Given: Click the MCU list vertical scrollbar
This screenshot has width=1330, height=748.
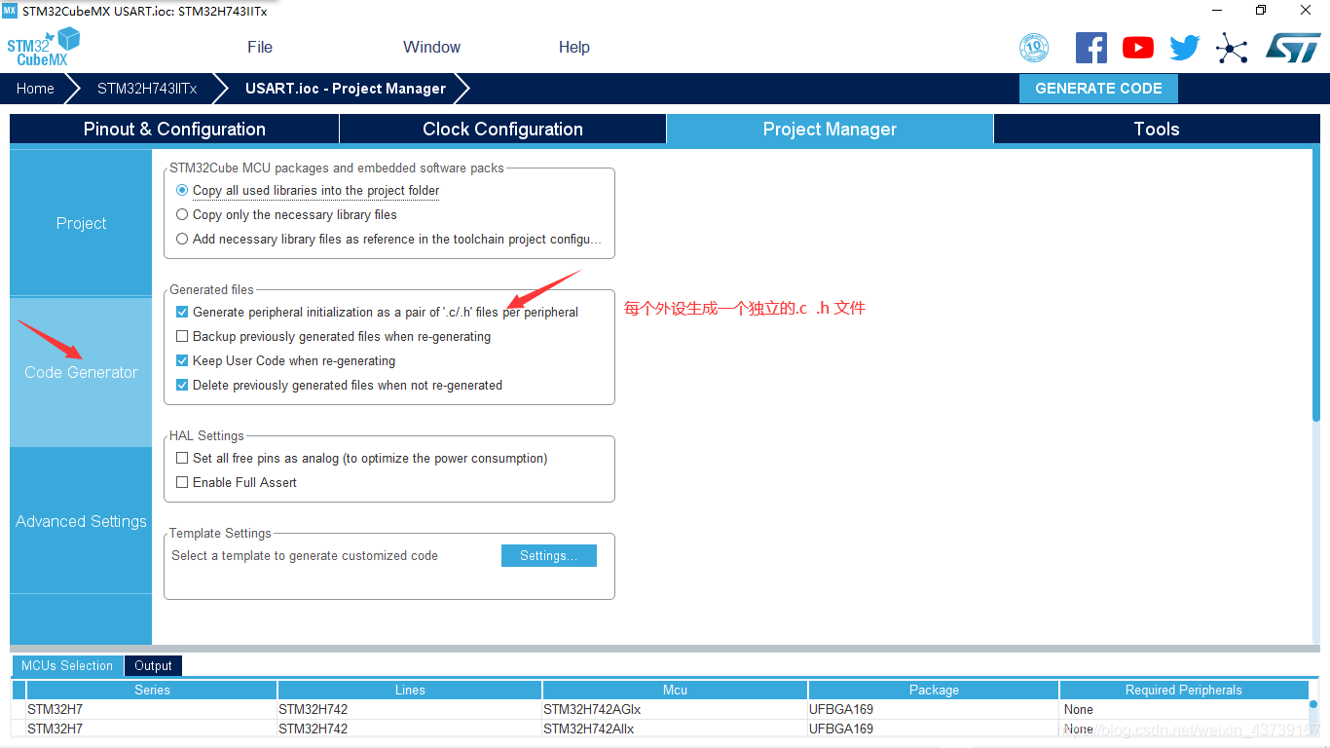Looking at the screenshot, I should 1313,704.
